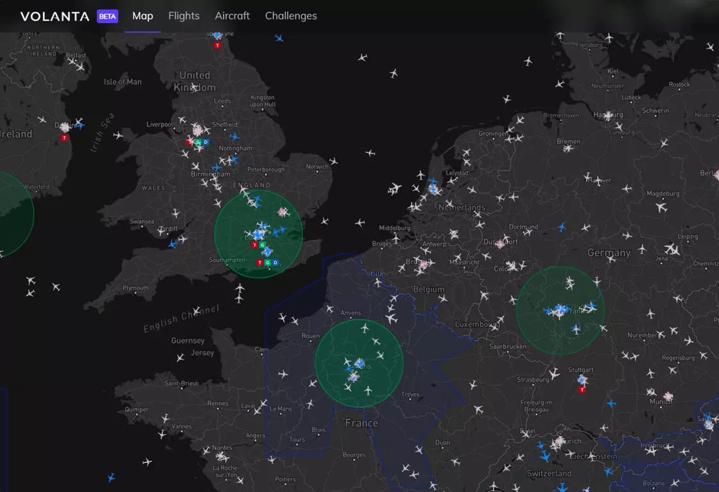Image resolution: width=719 pixels, height=492 pixels.
Task: Click the "Amiens" city label
Action: (x=351, y=313)
